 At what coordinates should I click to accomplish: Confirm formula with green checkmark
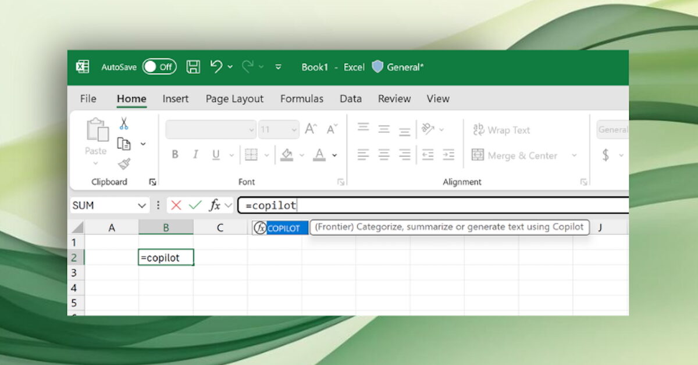pyautogui.click(x=195, y=205)
